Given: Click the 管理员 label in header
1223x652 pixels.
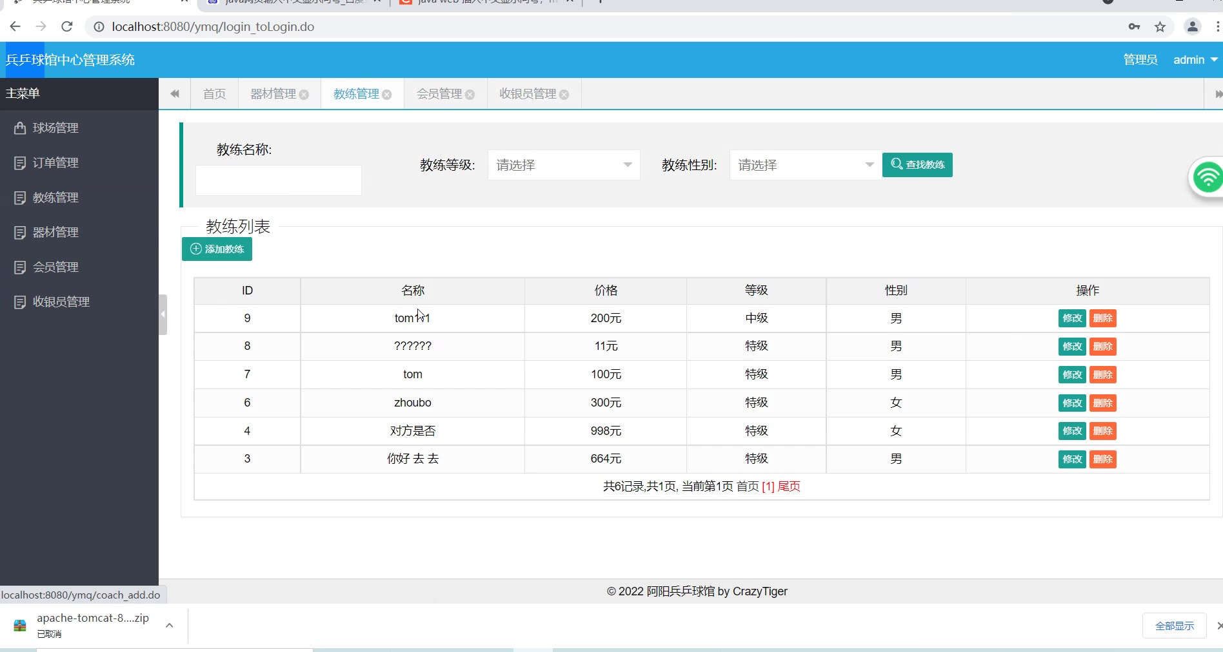Looking at the screenshot, I should [x=1140, y=60].
